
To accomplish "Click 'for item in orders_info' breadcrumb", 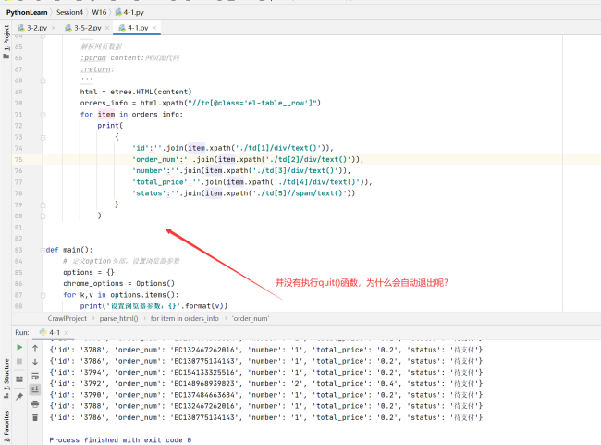I will coord(184,318).
